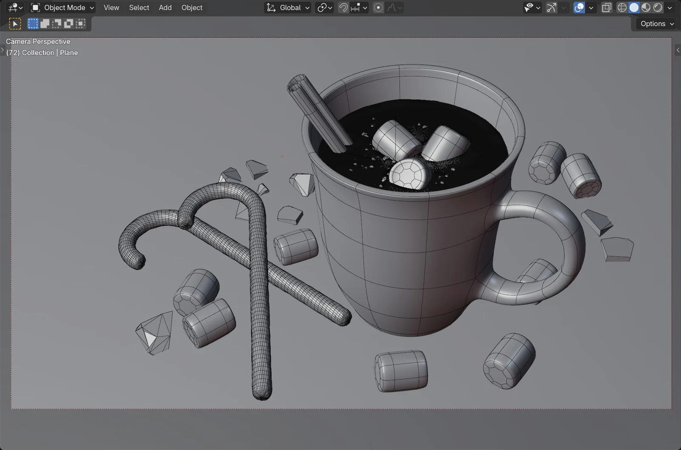Image resolution: width=681 pixels, height=450 pixels.
Task: Toggle X-Ray mode
Action: (x=606, y=7)
